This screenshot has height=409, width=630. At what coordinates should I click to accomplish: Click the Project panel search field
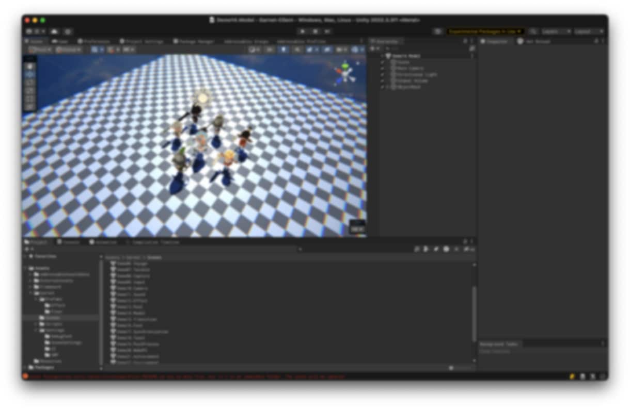[354, 249]
